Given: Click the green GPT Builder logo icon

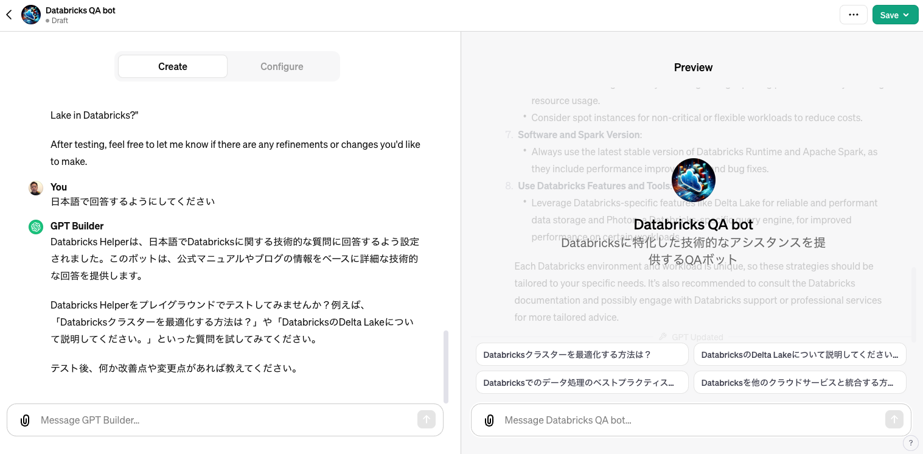Looking at the screenshot, I should coord(36,226).
